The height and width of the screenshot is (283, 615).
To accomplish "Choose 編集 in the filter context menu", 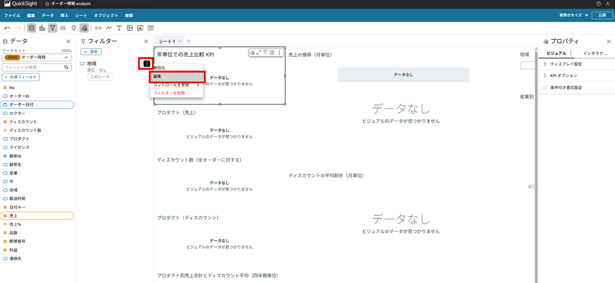I will pyautogui.click(x=176, y=76).
